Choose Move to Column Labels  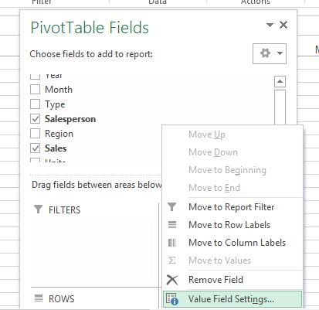(x=232, y=243)
